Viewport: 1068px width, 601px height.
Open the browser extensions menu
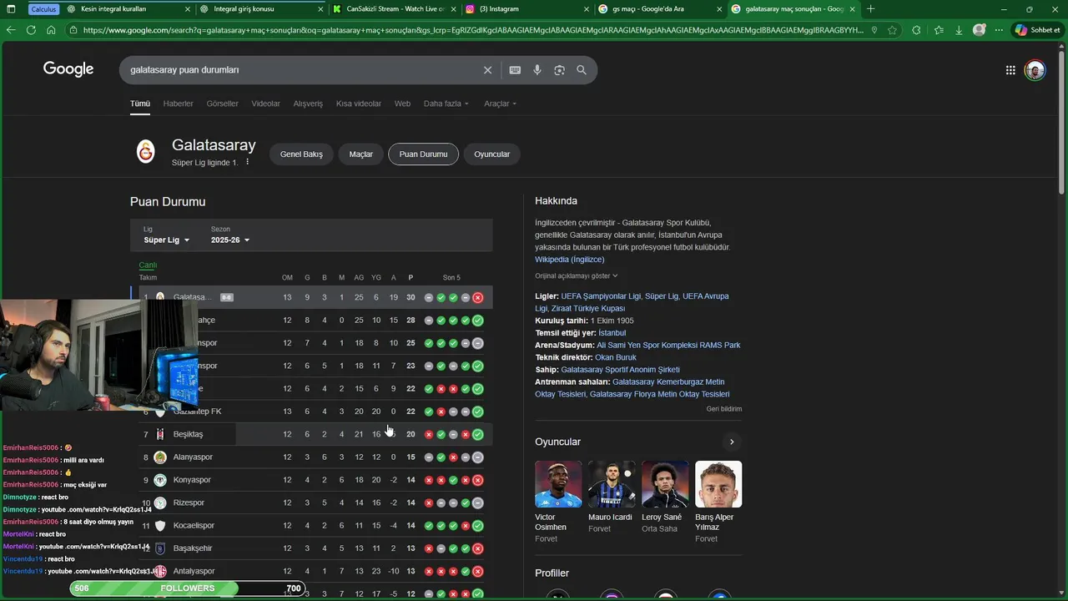pyautogui.click(x=916, y=30)
